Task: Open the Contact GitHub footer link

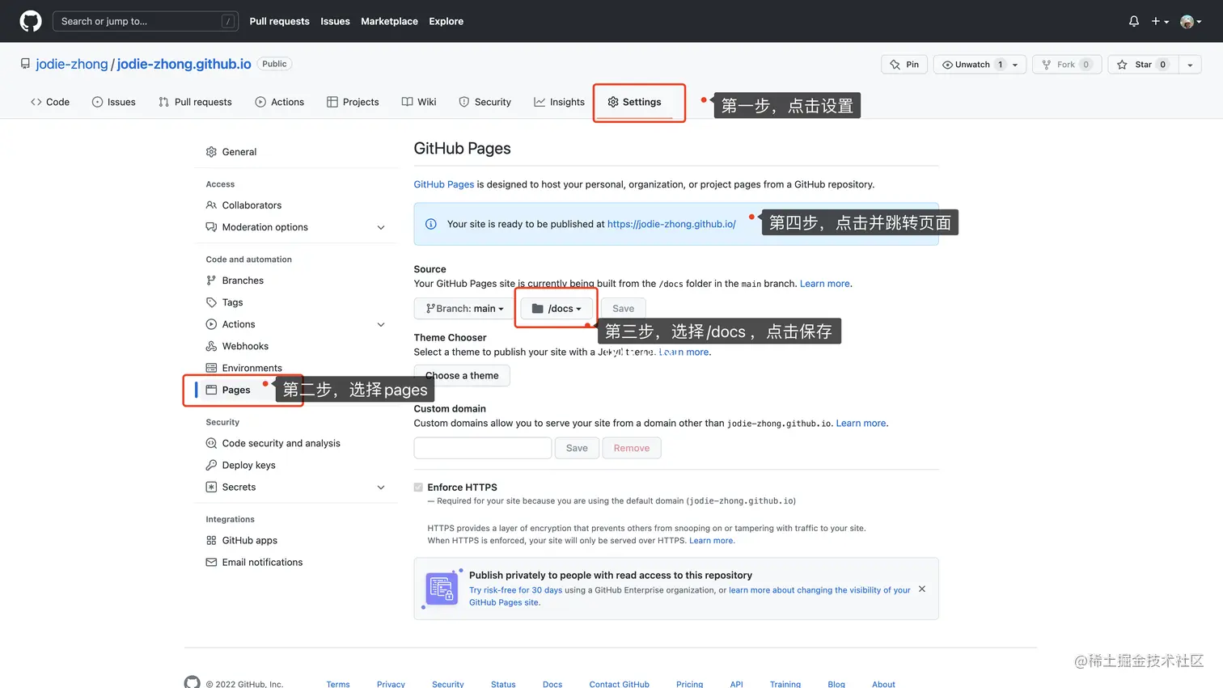Action: coord(620,684)
